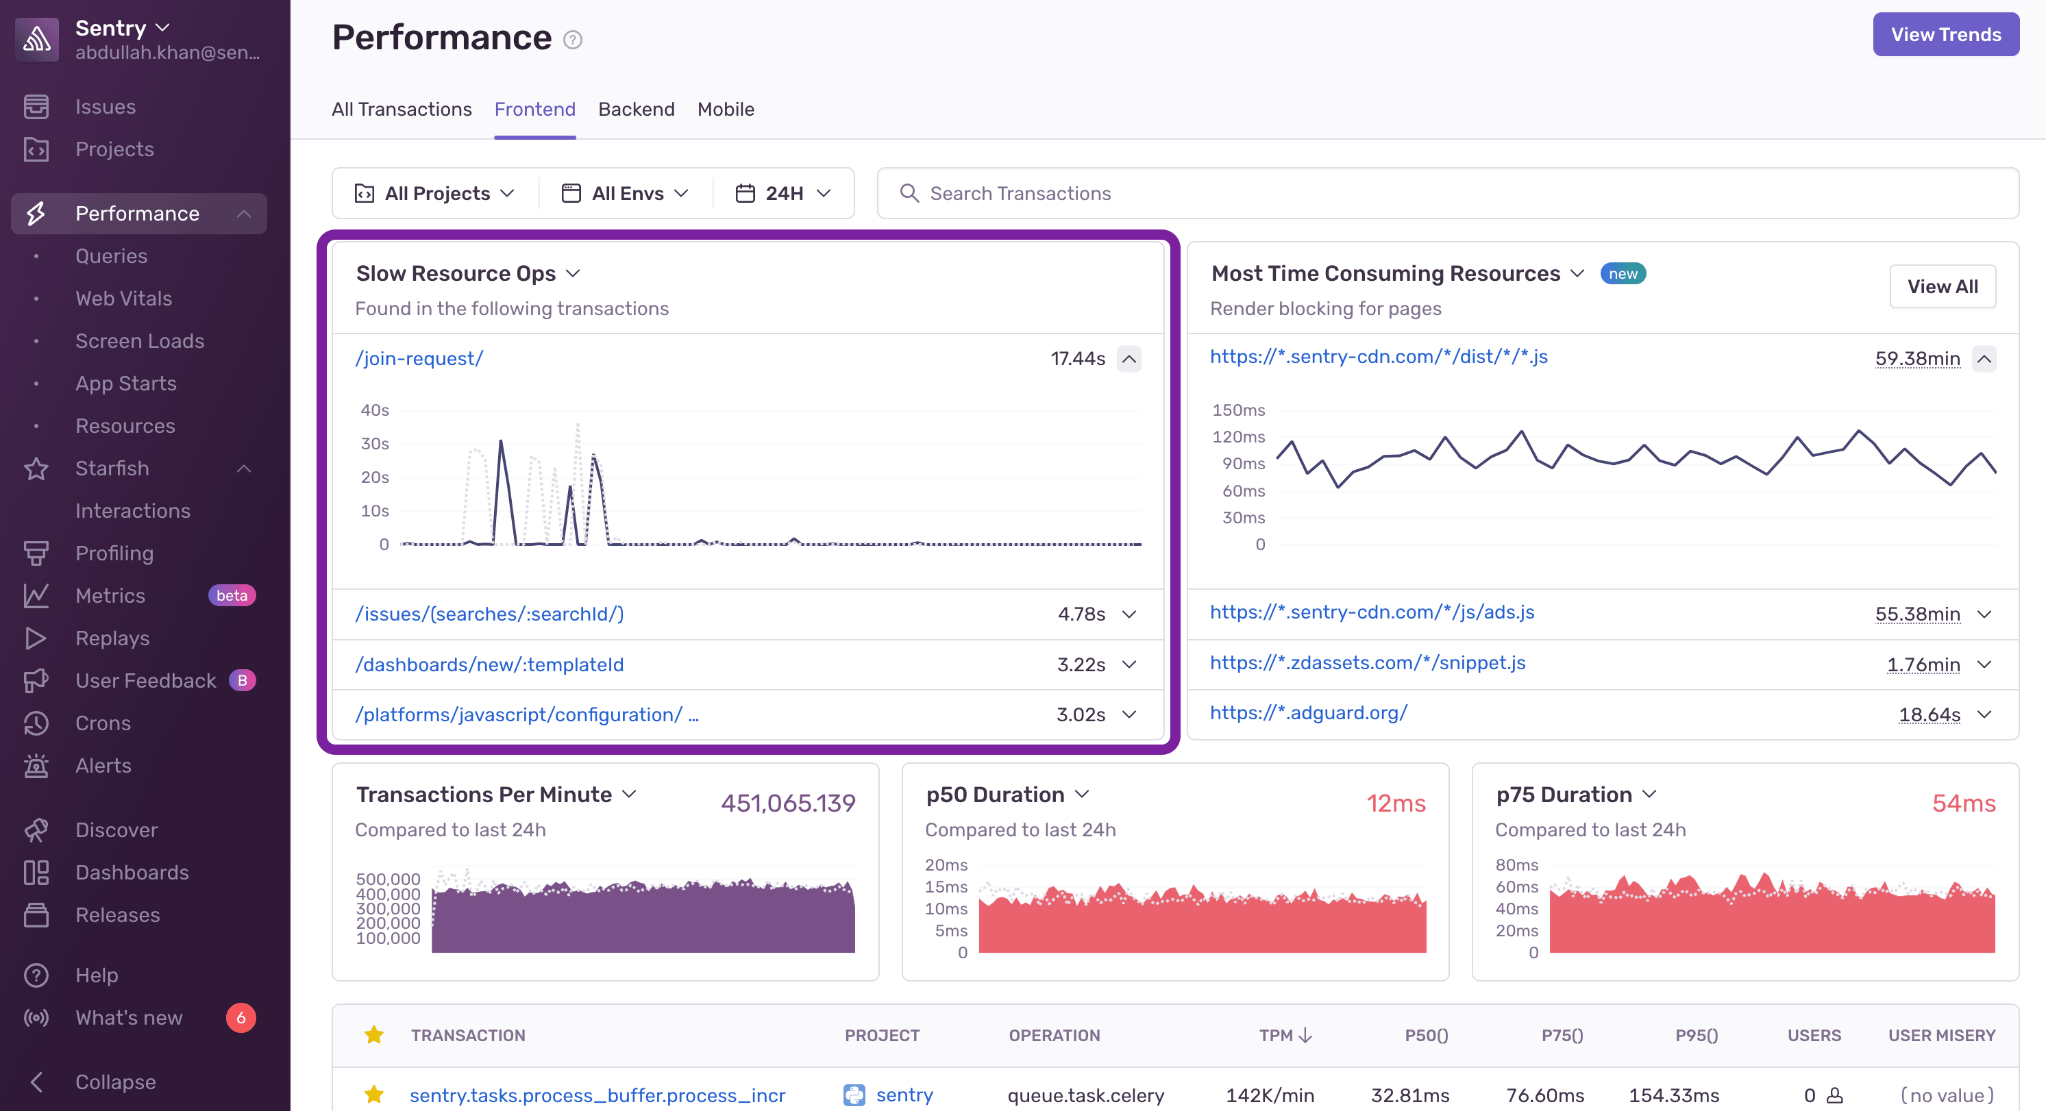Expand the /issues/(searches/:searchId/) row
This screenshot has height=1111, width=2046.
[x=1129, y=614]
